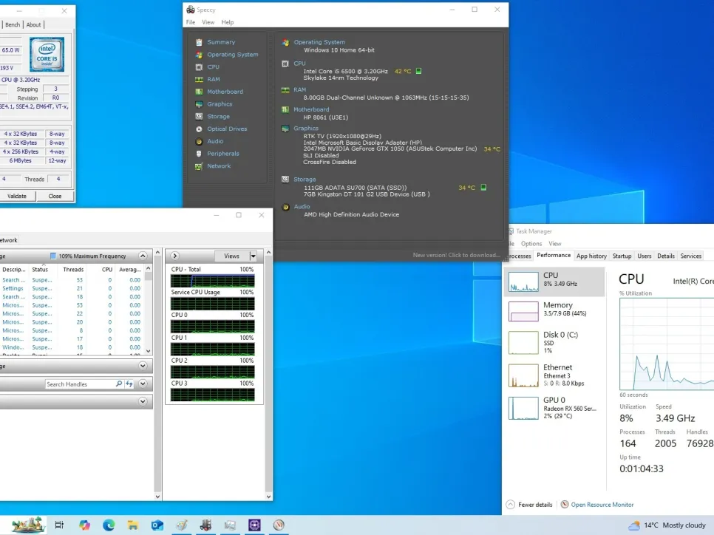Image resolution: width=714 pixels, height=535 pixels.
Task: Open Task View from taskbar
Action: [x=59, y=525]
